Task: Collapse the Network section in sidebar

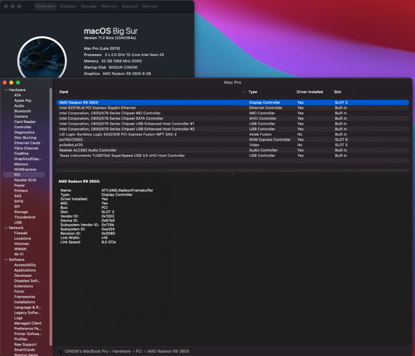Action: tap(6, 228)
